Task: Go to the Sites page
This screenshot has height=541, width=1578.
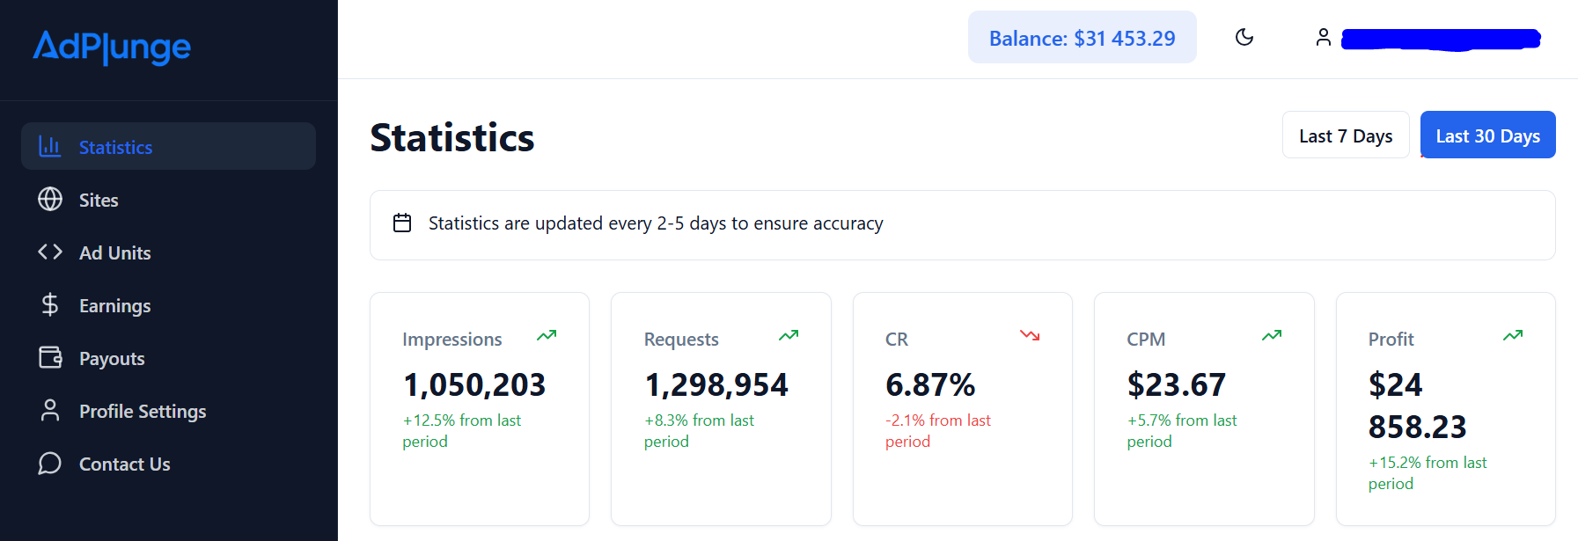Action: tap(168, 200)
